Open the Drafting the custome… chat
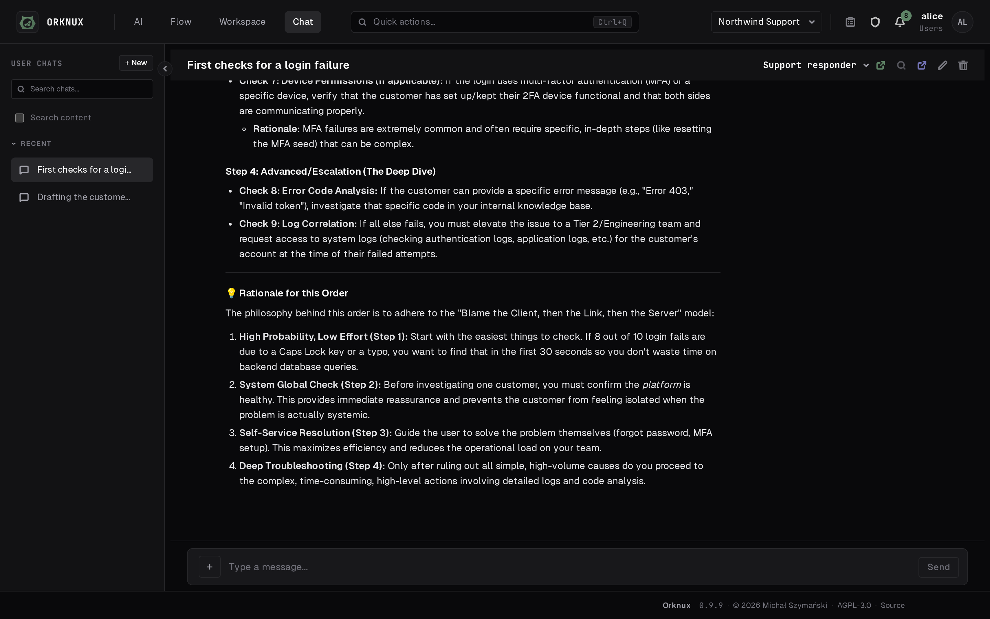This screenshot has height=619, width=990. 82,197
